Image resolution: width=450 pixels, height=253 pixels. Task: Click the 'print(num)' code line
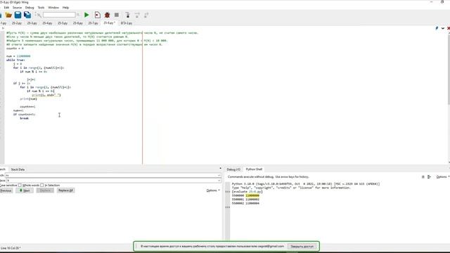(28, 99)
